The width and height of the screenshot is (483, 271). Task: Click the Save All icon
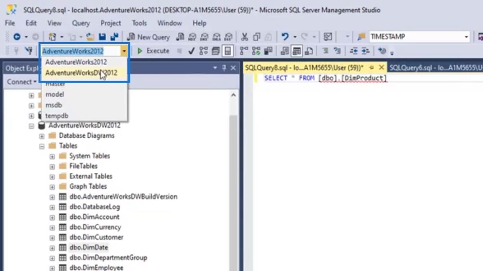point(114,37)
